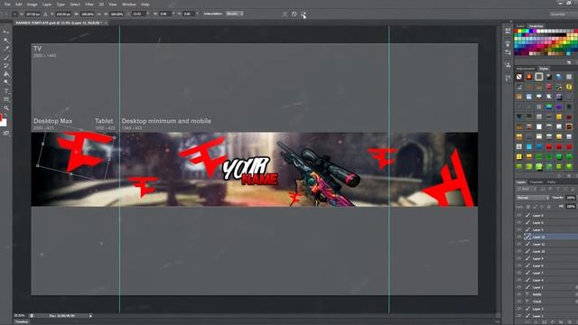Viewport: 578px width, 325px height.
Task: Hide Layer 11 with its eye icon
Action: tap(519, 244)
